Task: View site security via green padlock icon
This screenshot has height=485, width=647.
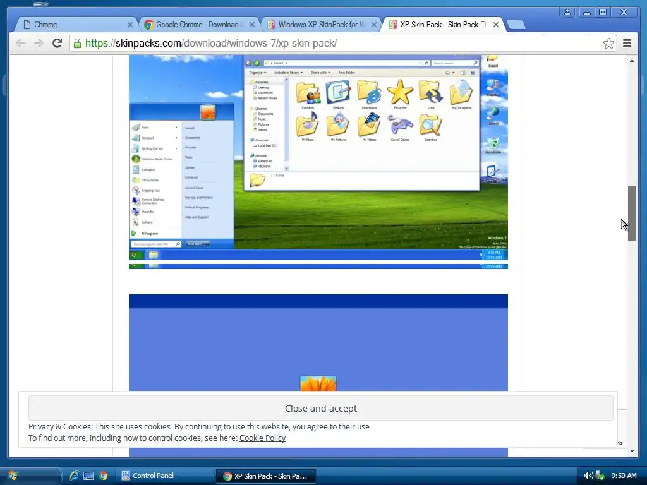Action: (x=77, y=43)
